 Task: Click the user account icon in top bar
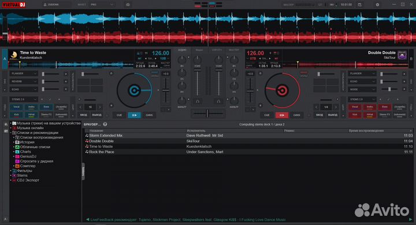coord(45,5)
